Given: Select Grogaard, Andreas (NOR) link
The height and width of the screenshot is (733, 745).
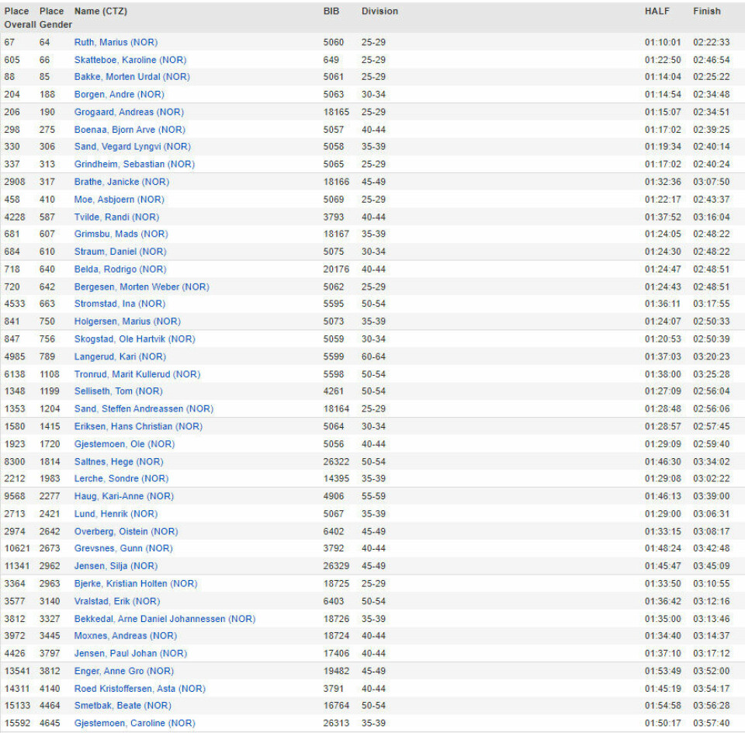Looking at the screenshot, I should point(129,112).
